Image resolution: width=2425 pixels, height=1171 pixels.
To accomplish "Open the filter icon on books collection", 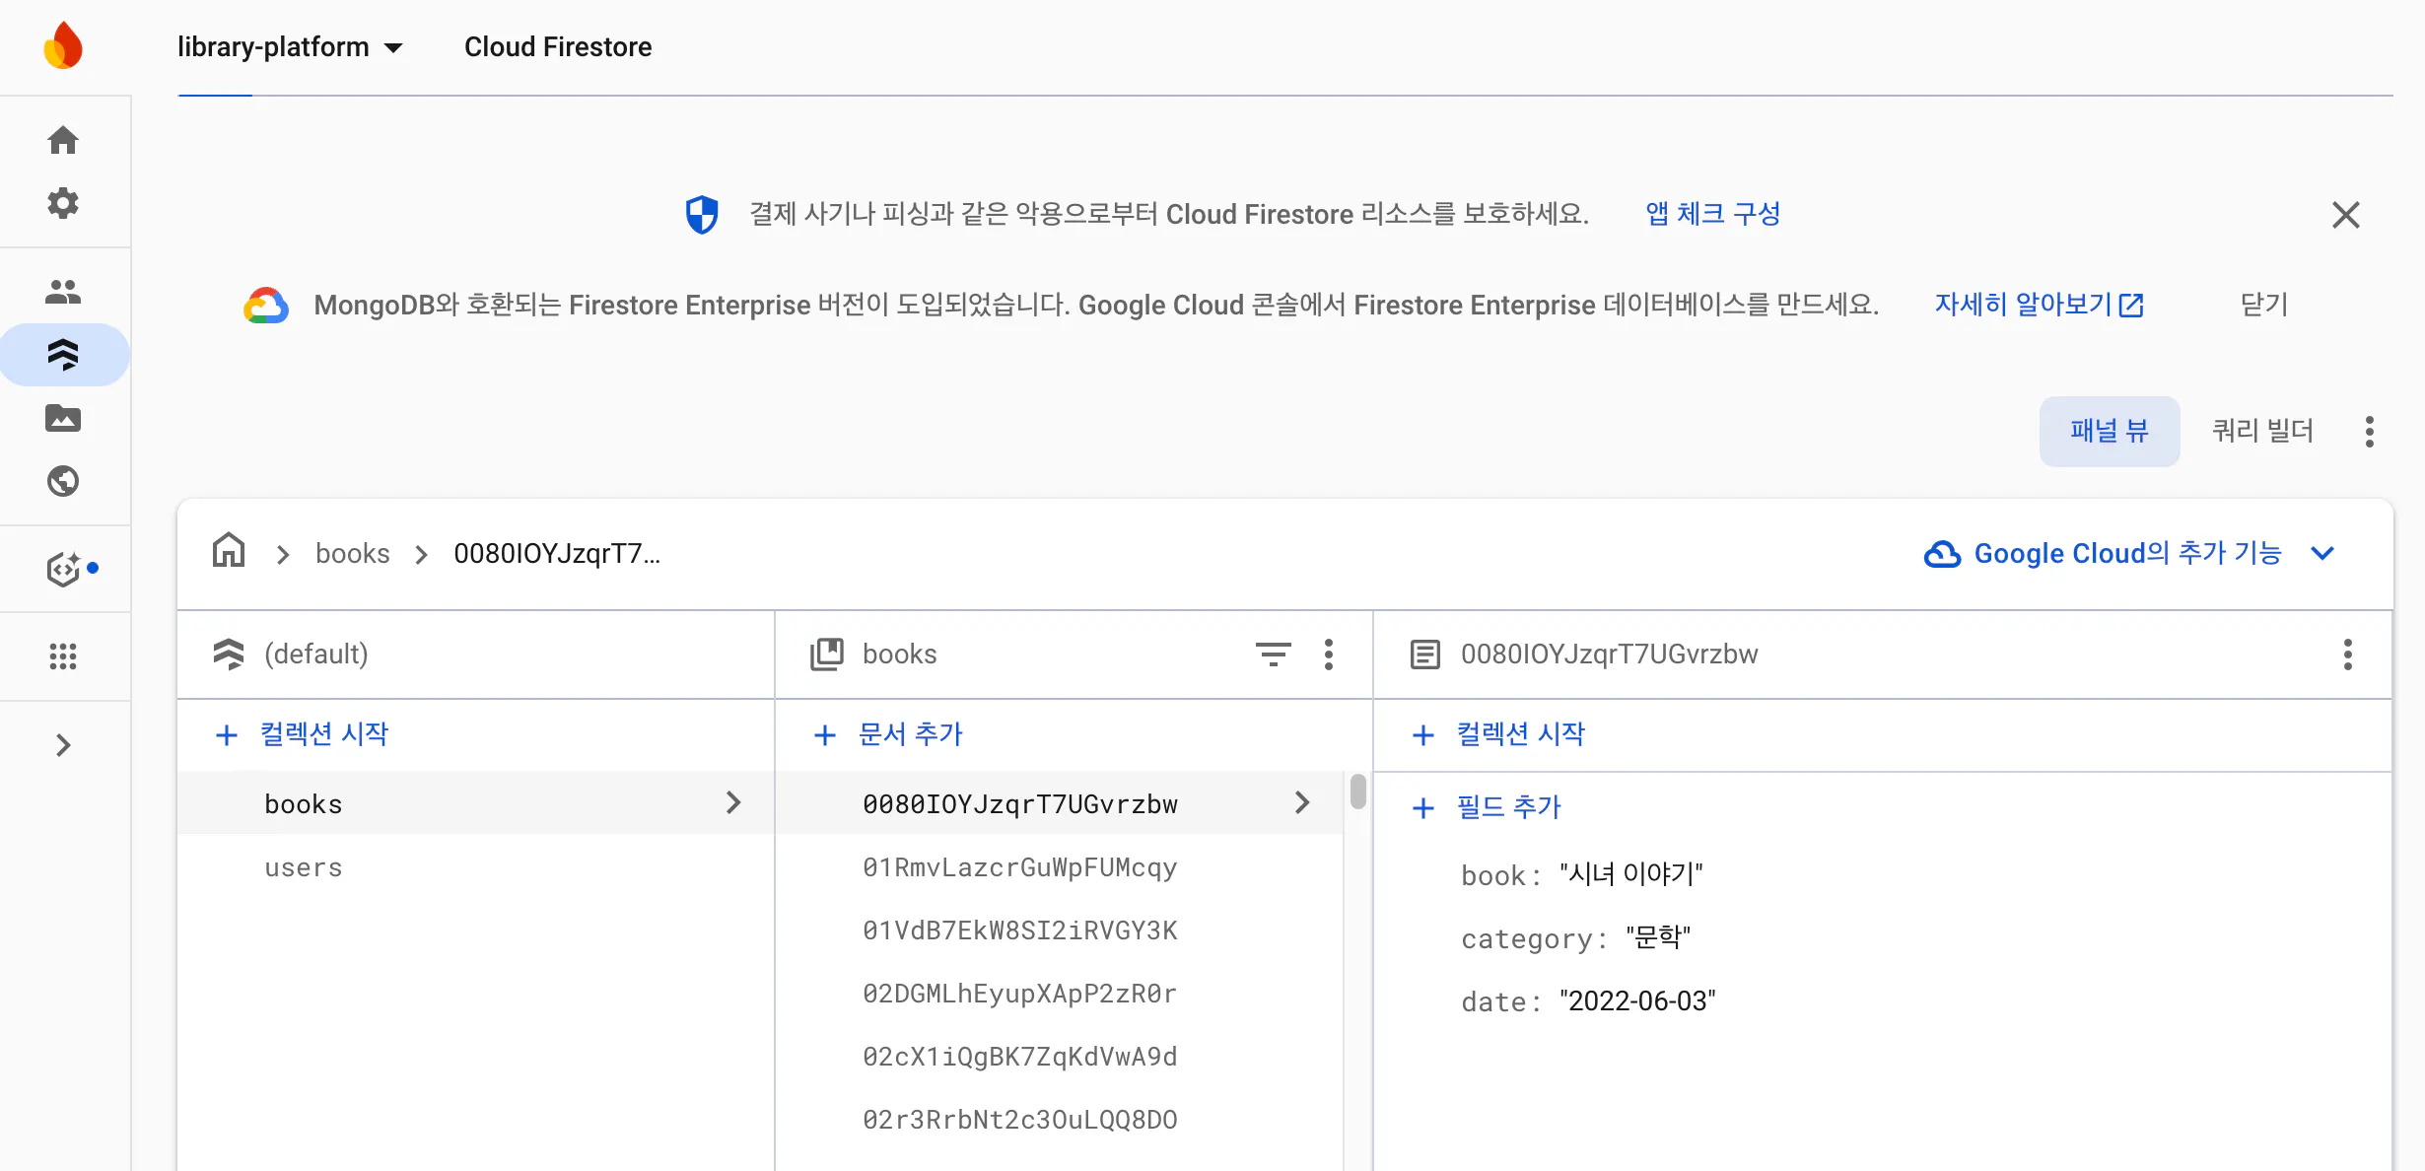I will (1274, 654).
